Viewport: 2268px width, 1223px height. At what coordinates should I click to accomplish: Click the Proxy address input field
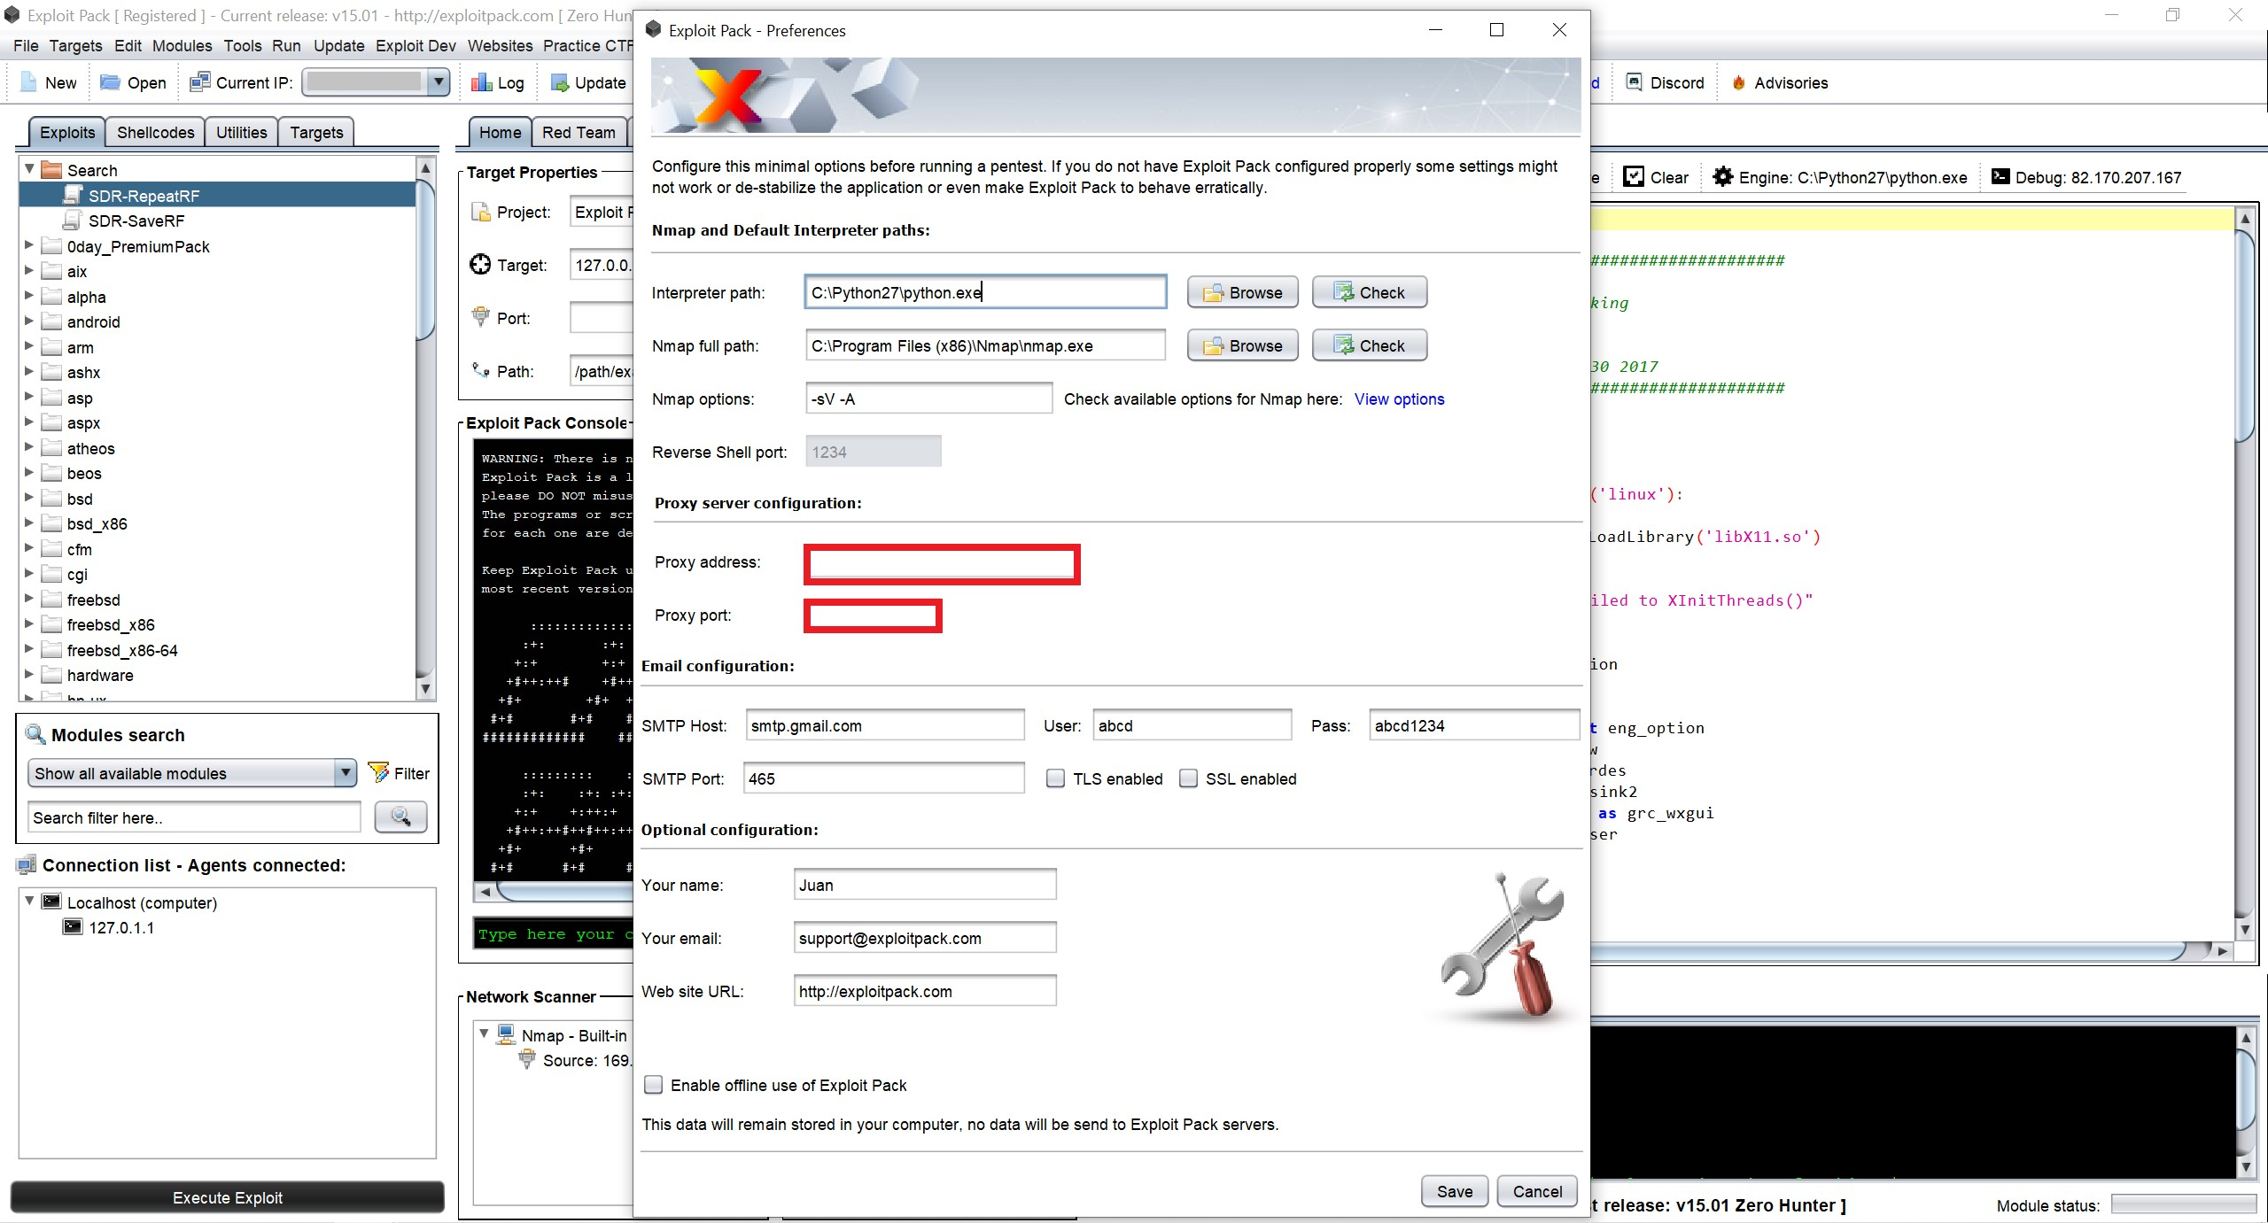[942, 564]
